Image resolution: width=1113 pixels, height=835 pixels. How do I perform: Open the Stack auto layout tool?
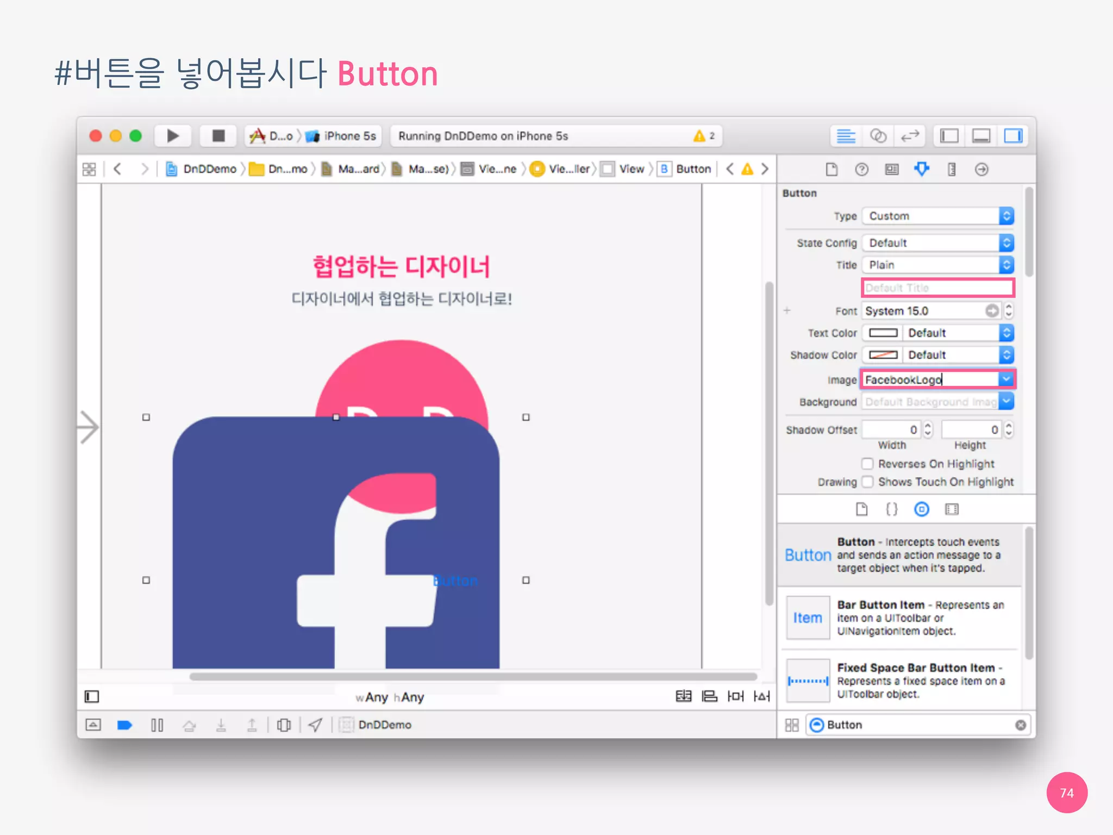pos(683,696)
